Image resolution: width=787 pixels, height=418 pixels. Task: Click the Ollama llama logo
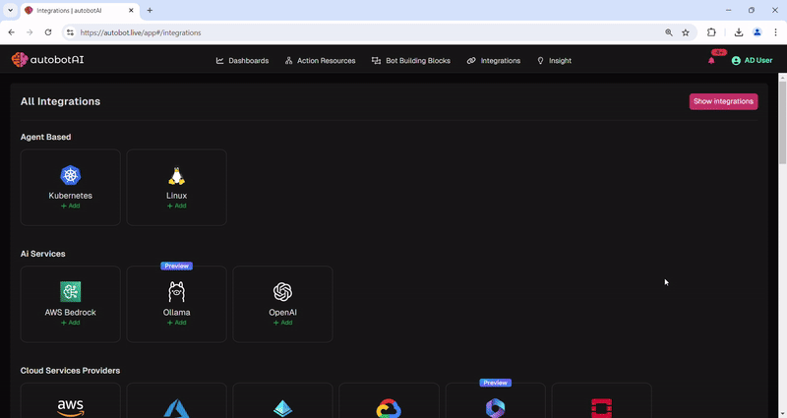pyautogui.click(x=177, y=291)
